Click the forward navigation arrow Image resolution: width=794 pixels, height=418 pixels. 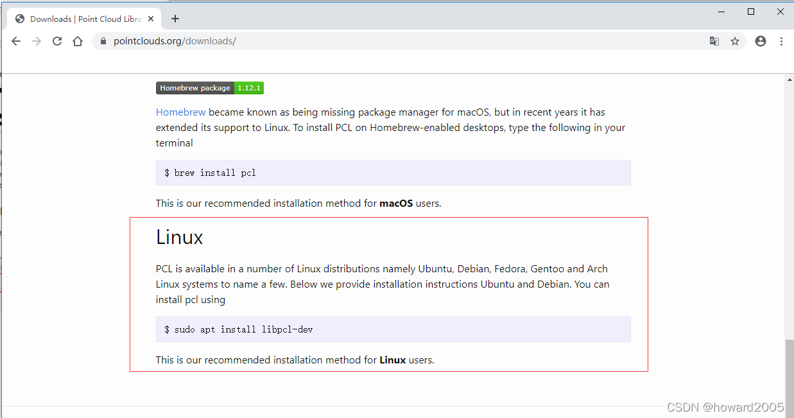(x=37, y=41)
